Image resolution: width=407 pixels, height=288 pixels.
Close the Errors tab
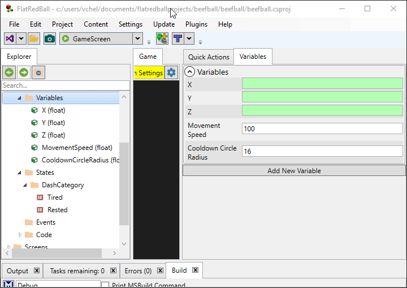click(158, 271)
